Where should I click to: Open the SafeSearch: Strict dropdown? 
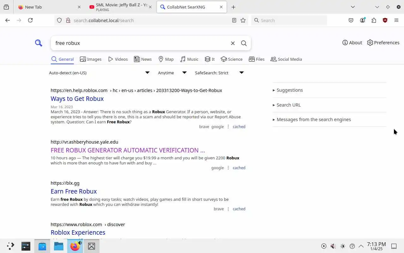(219, 73)
